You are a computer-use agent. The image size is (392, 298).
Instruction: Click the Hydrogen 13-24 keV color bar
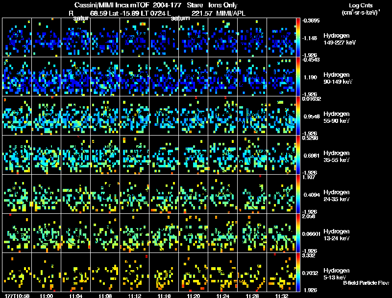[298, 233]
